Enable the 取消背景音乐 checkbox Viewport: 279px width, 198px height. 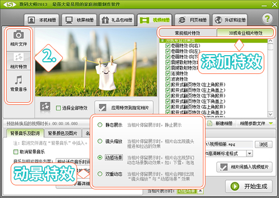click(x=16, y=152)
